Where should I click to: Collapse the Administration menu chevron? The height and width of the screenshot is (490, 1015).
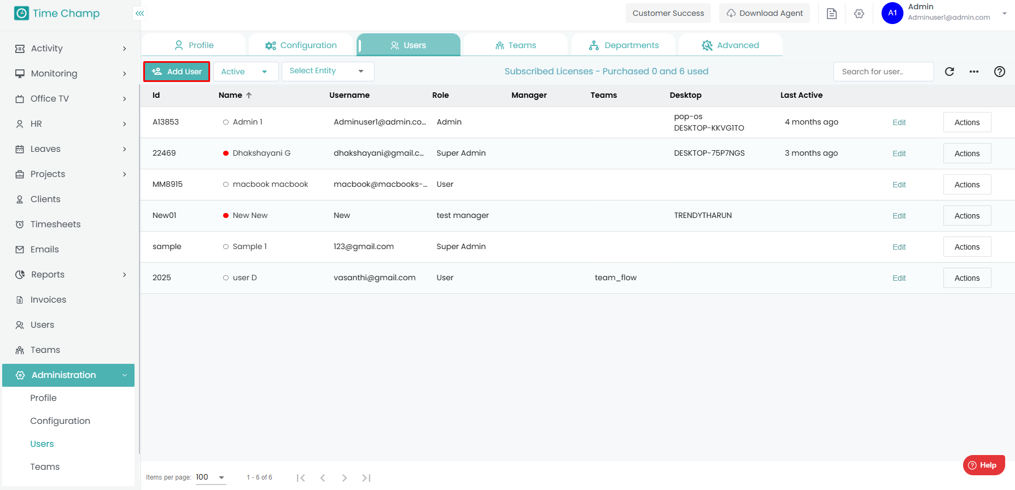(x=125, y=375)
